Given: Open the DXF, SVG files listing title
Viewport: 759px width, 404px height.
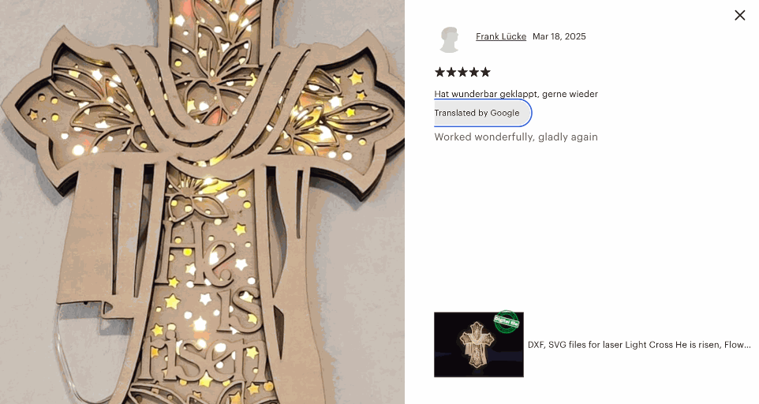Looking at the screenshot, I should tap(639, 345).
